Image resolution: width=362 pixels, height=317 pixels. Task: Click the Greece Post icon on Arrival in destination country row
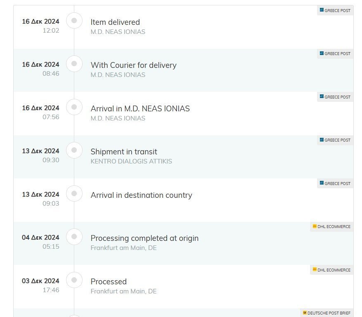(322, 183)
